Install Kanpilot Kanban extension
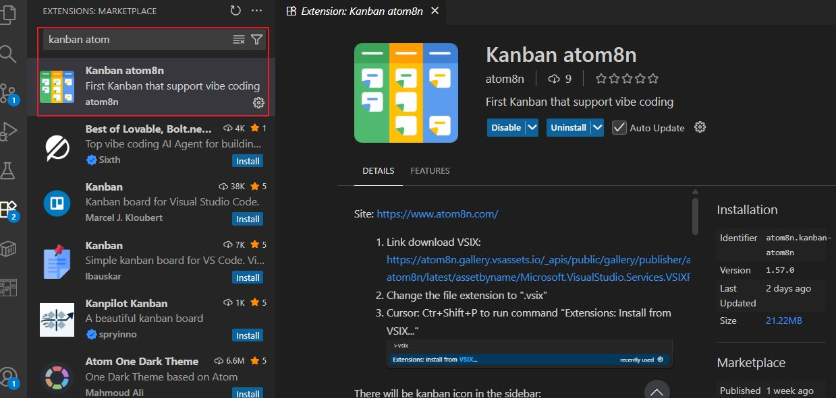The image size is (836, 398). pos(248,335)
